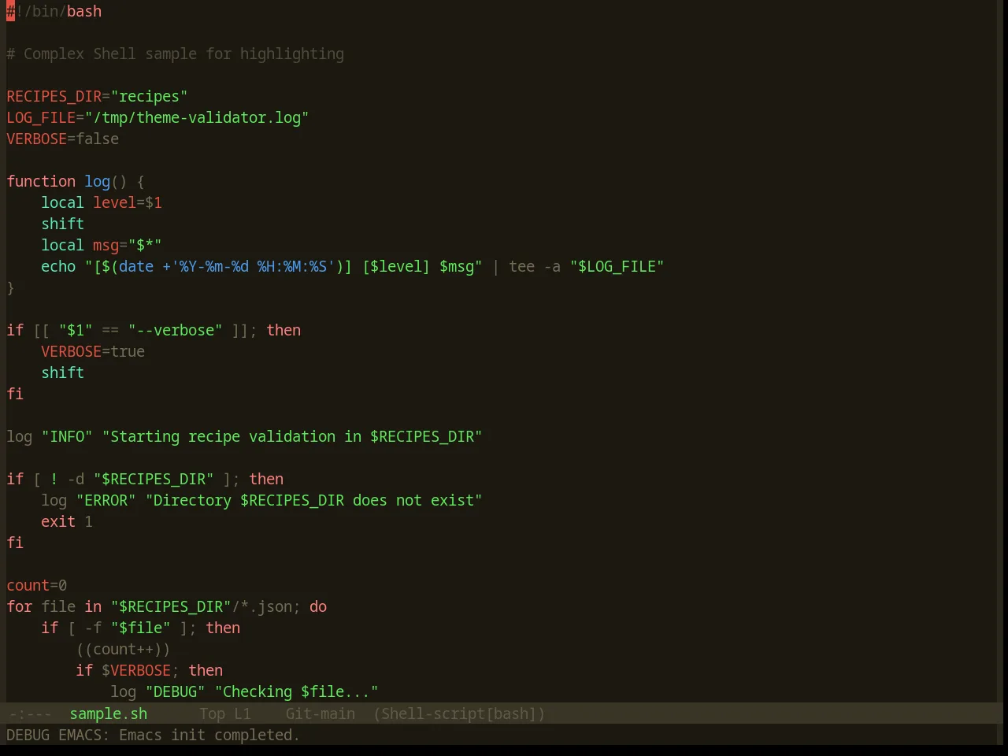This screenshot has width=1008, height=756.
Task: Click the VERBOSE=false line
Action: click(x=63, y=139)
